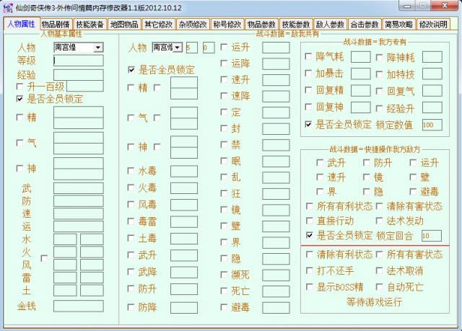Switch to the 称号修改 tab
Viewport: 462px width, 331px height.
227,25
